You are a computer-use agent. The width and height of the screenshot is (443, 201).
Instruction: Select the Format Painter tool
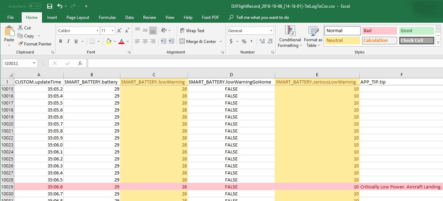coord(35,44)
